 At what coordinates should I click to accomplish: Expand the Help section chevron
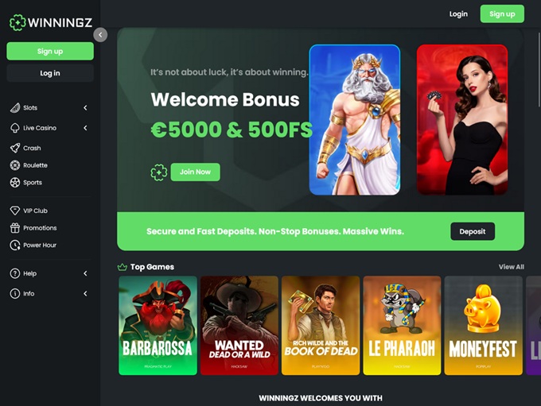point(85,273)
